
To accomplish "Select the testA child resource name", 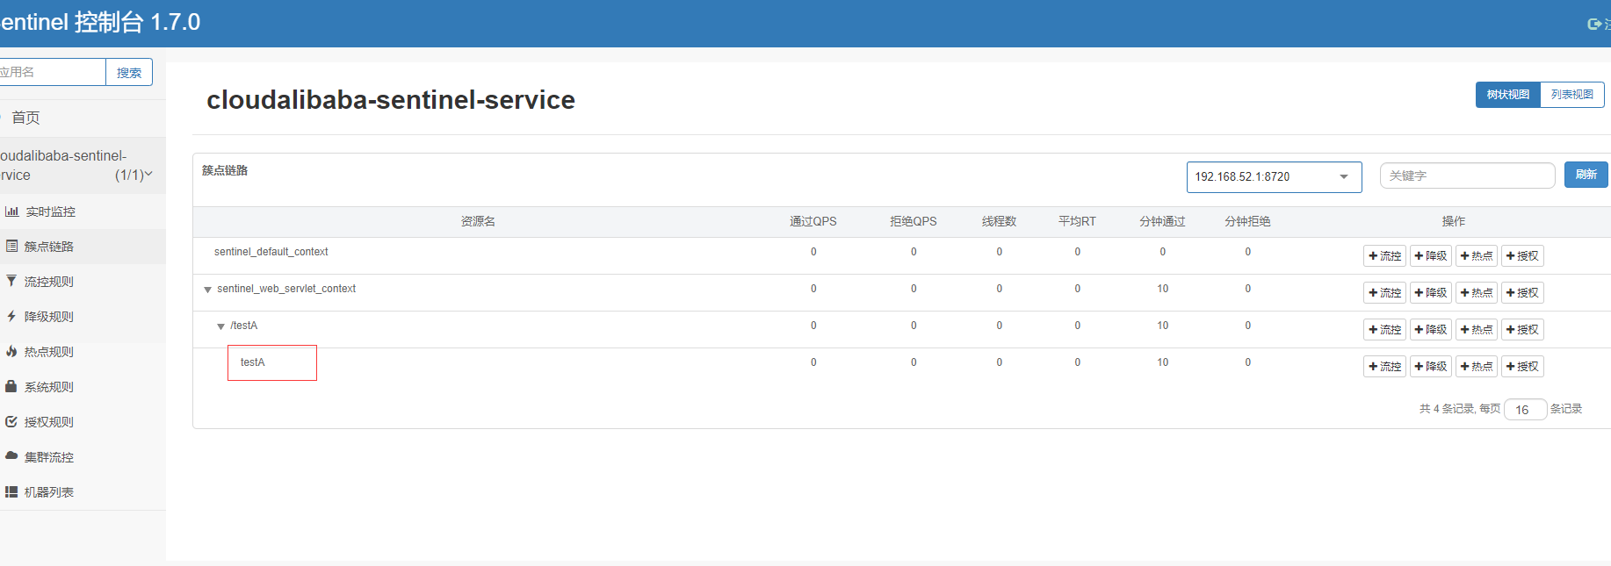I will (252, 362).
